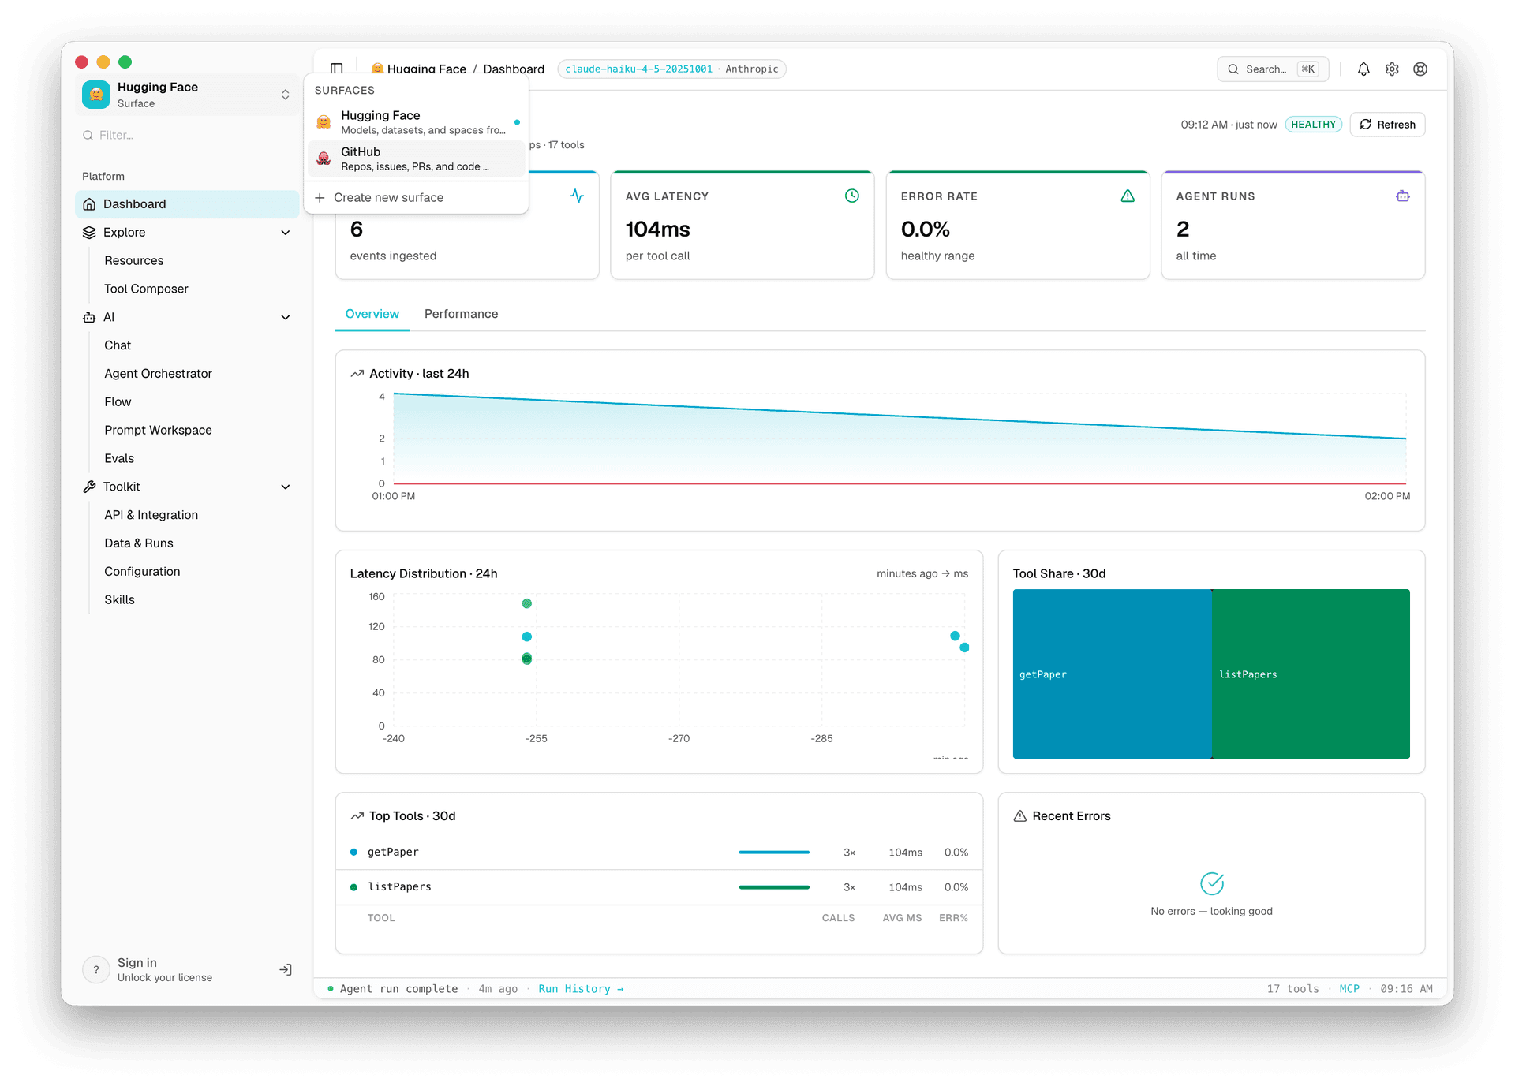Choose Create new surface
This screenshot has width=1515, height=1086.
(x=417, y=198)
